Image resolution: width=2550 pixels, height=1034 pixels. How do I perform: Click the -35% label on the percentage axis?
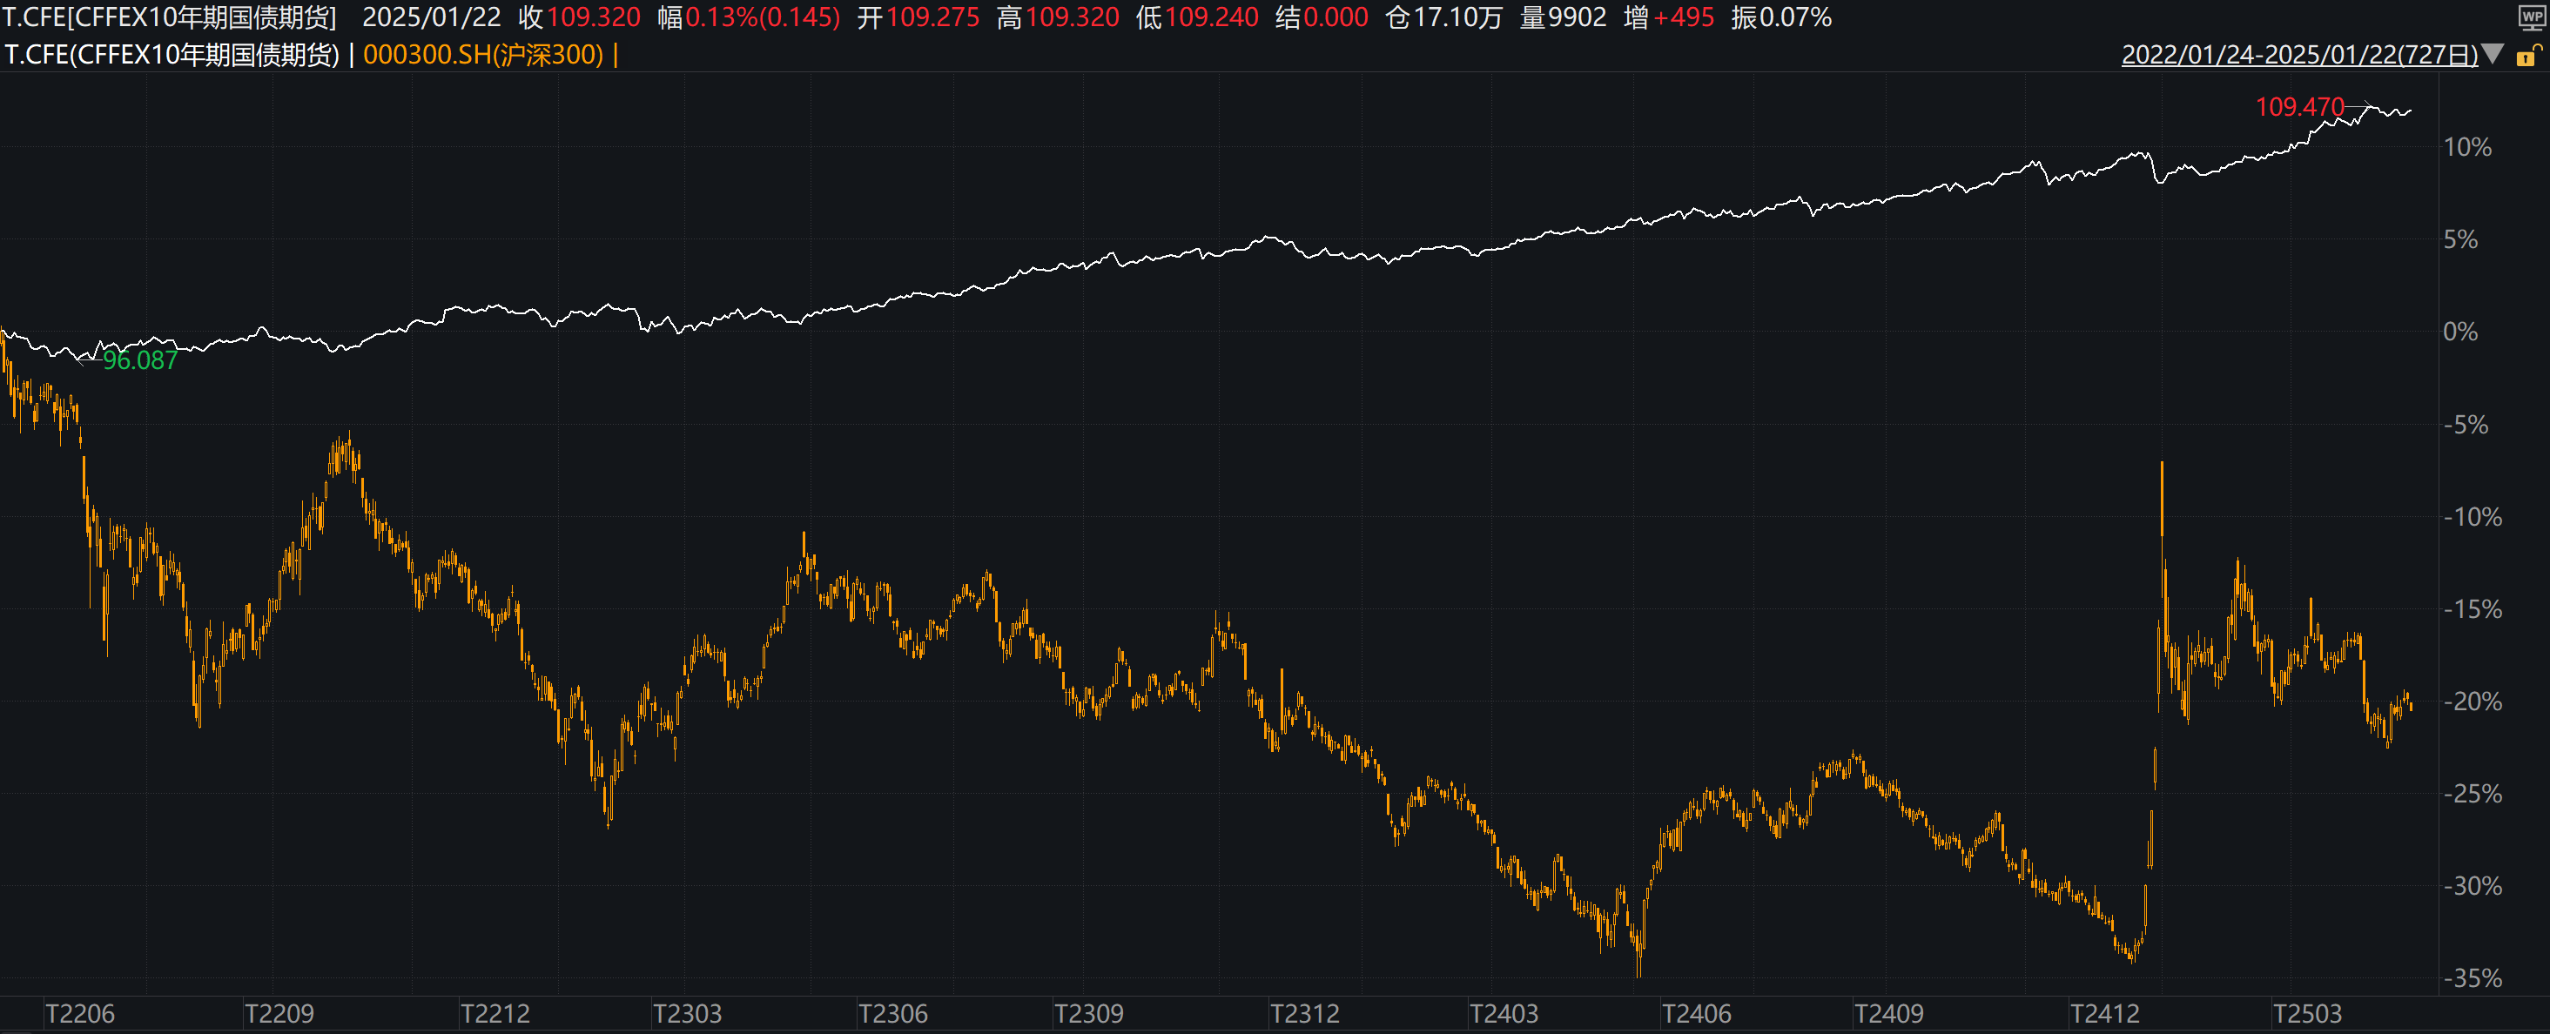(x=2472, y=977)
